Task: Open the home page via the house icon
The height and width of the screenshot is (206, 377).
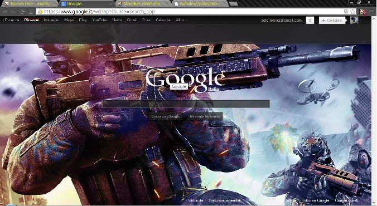Action: (31, 12)
